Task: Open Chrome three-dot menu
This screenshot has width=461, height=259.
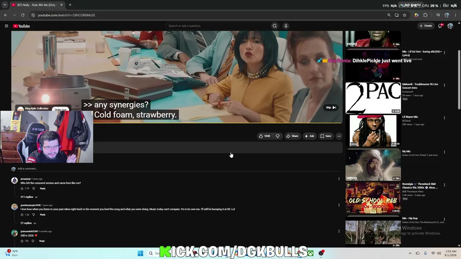Action: coord(455,15)
